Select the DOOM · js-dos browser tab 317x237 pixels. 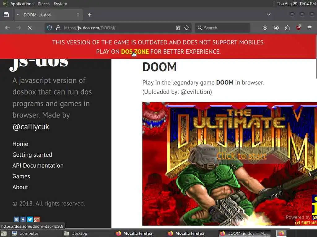pos(49,15)
